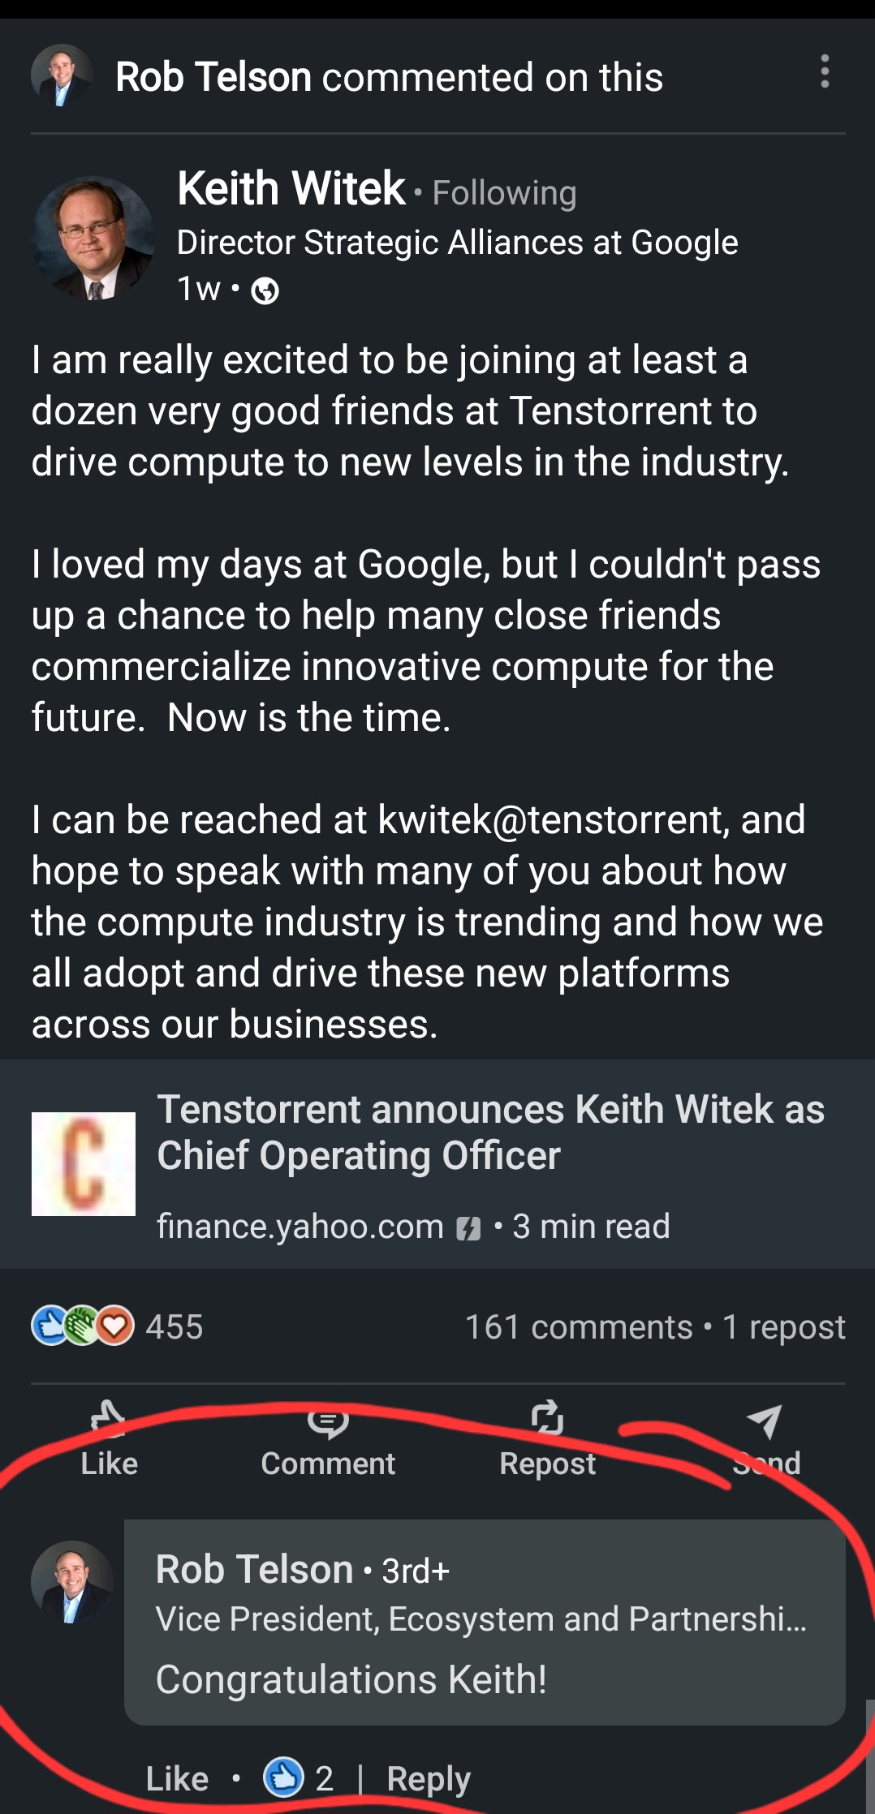The height and width of the screenshot is (1814, 875).
Task: Tap the Repost arrows icon
Action: click(x=547, y=1418)
